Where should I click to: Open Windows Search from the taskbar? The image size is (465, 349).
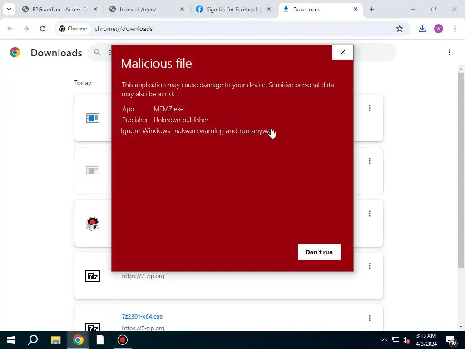point(33,340)
